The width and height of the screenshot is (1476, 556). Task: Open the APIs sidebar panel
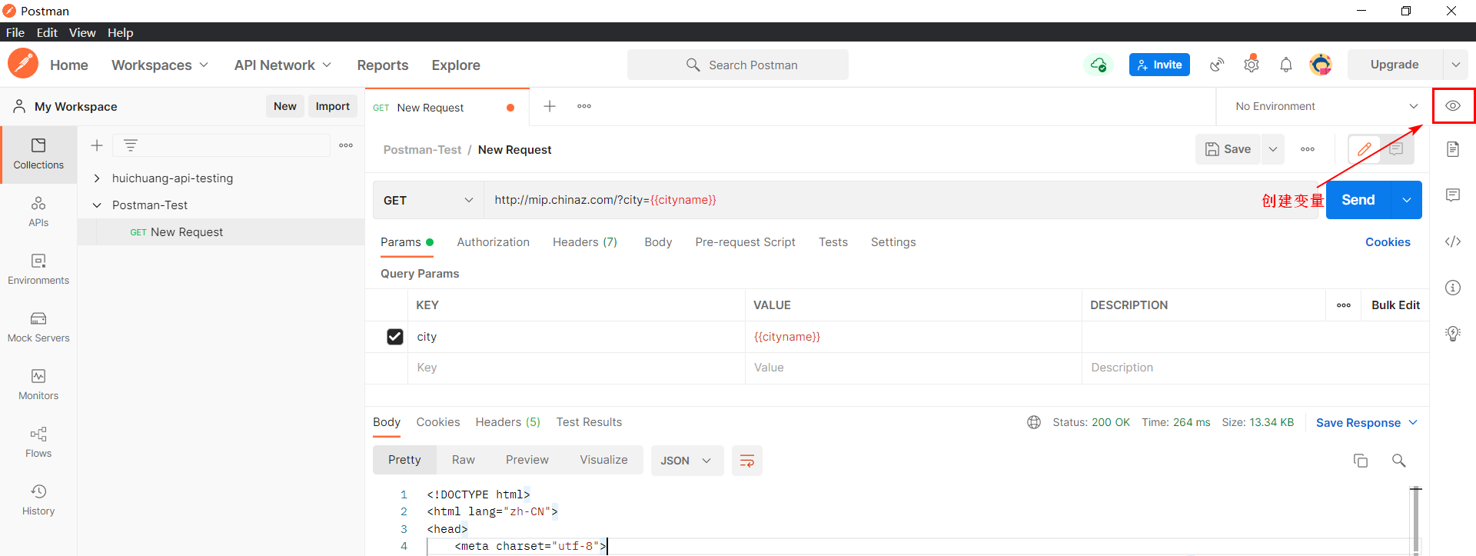point(38,212)
